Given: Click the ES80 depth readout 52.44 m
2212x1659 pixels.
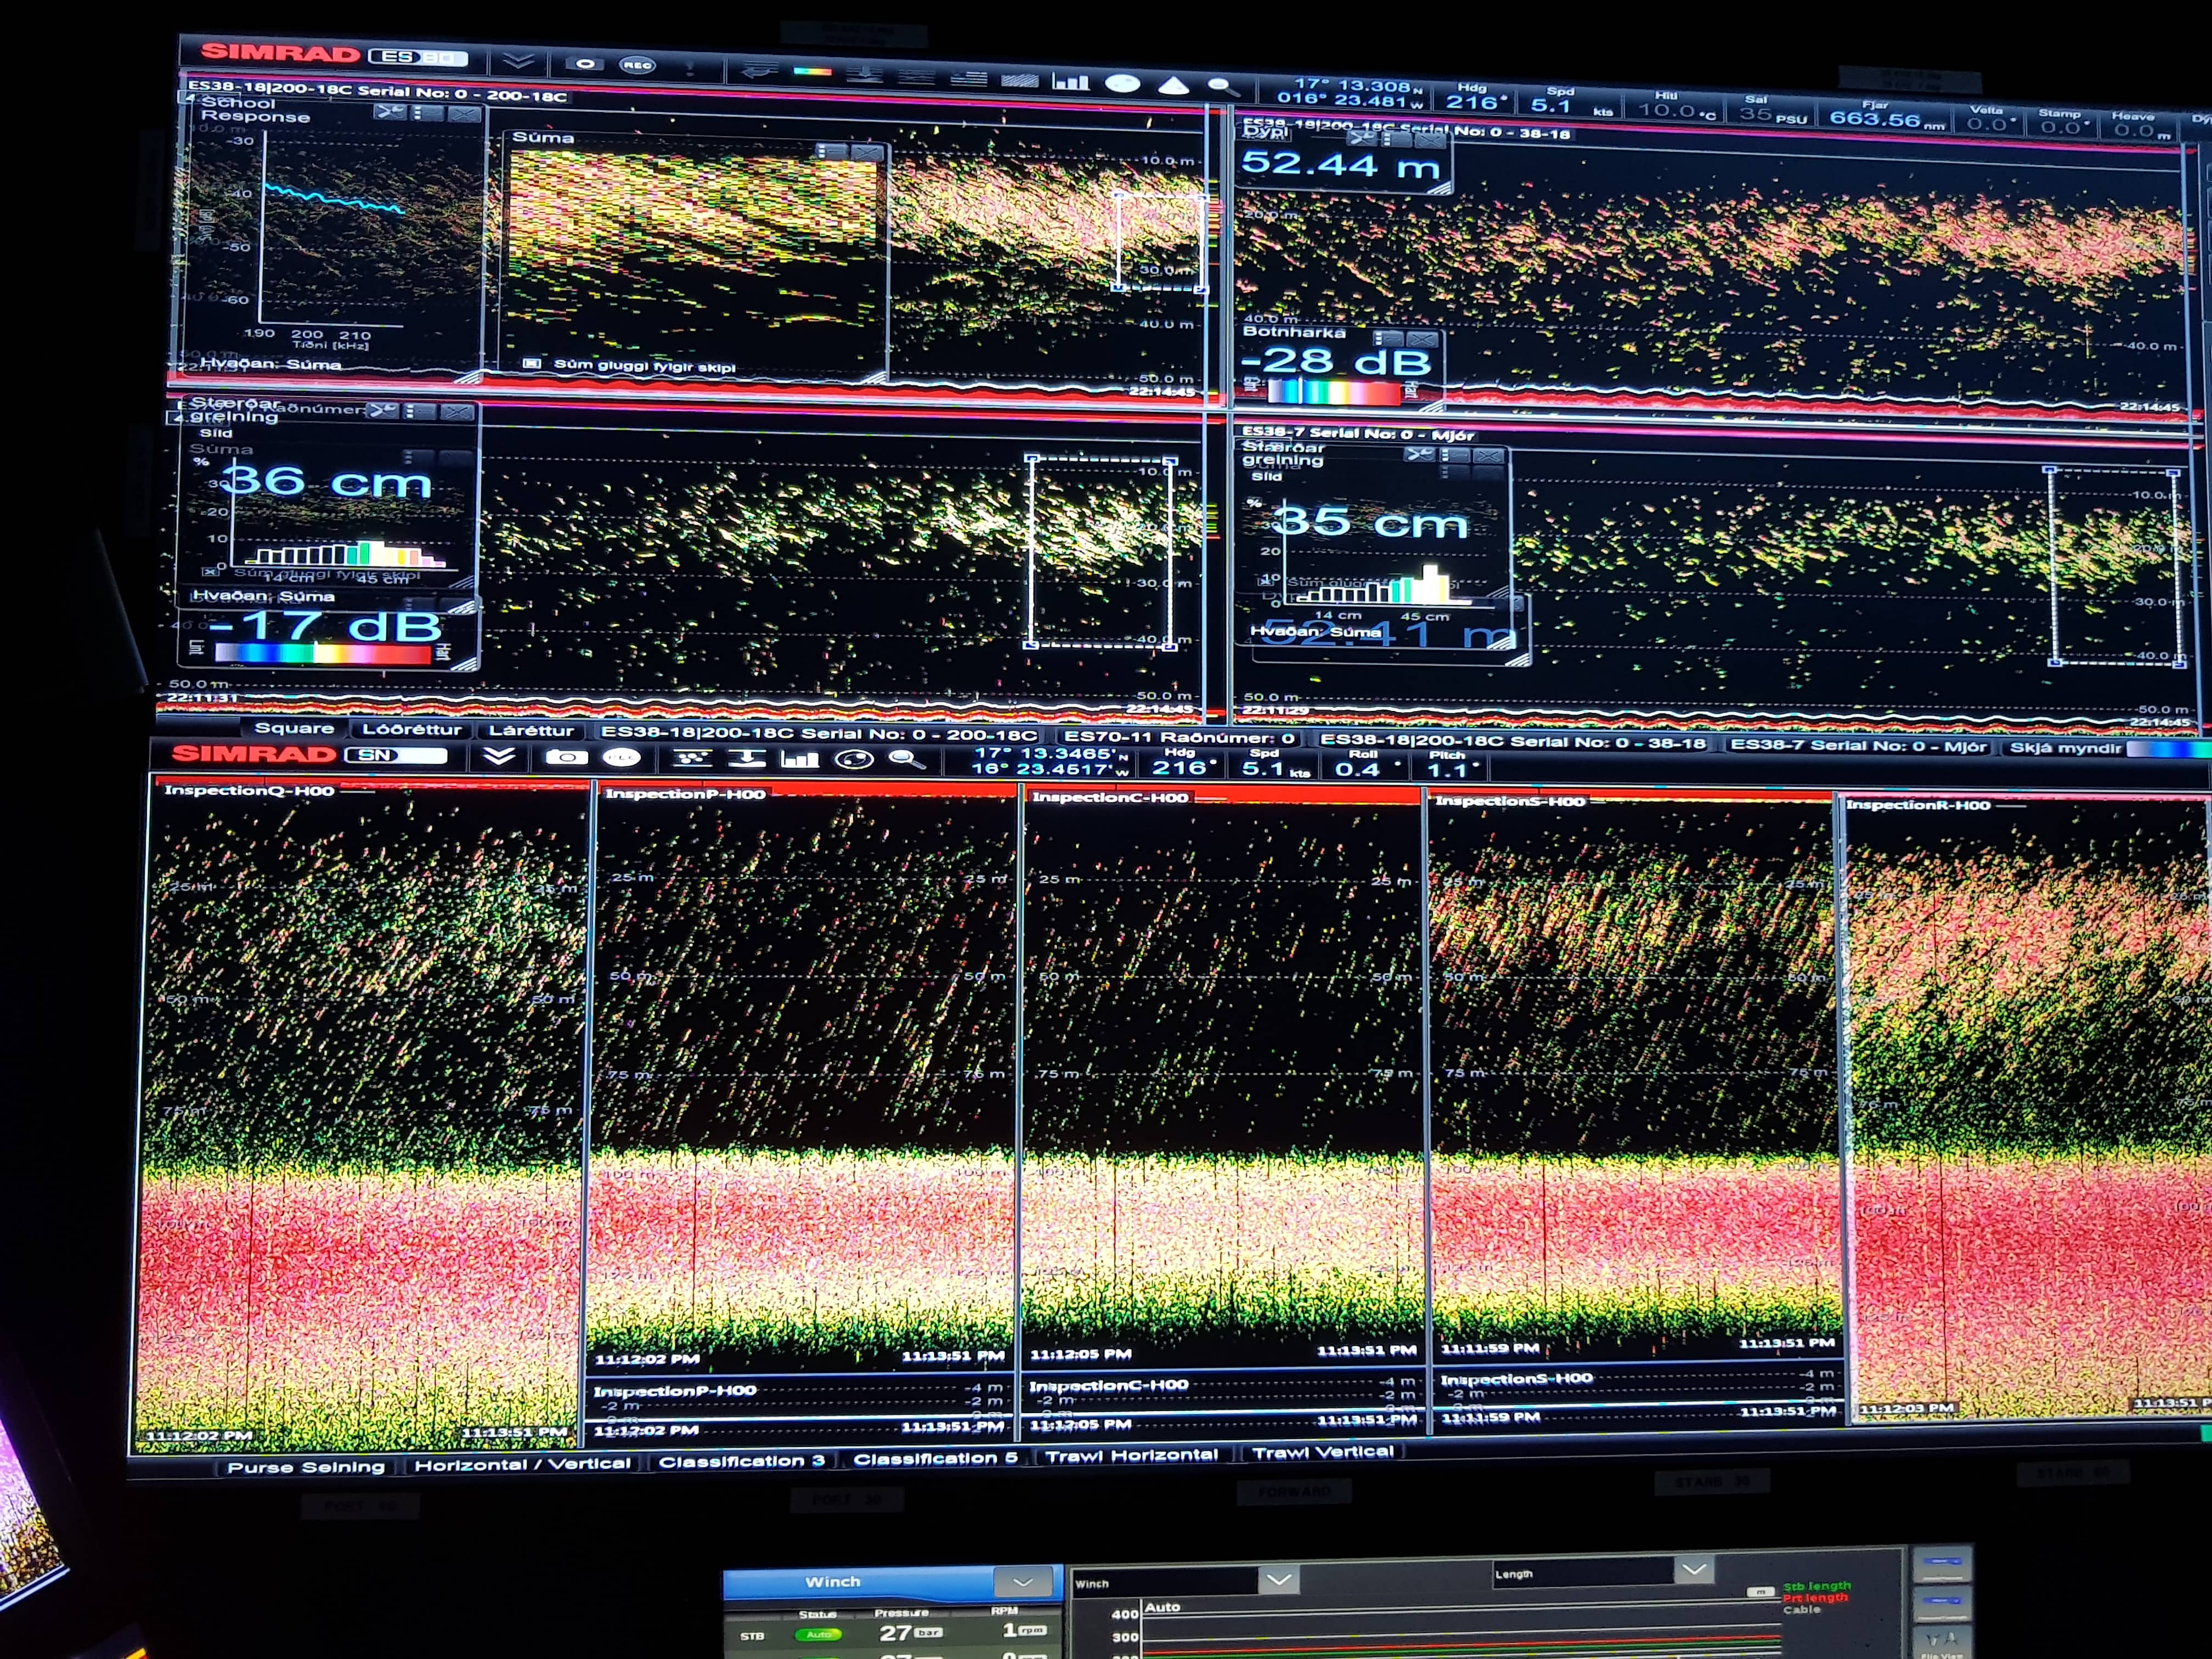Looking at the screenshot, I should coord(1340,164).
